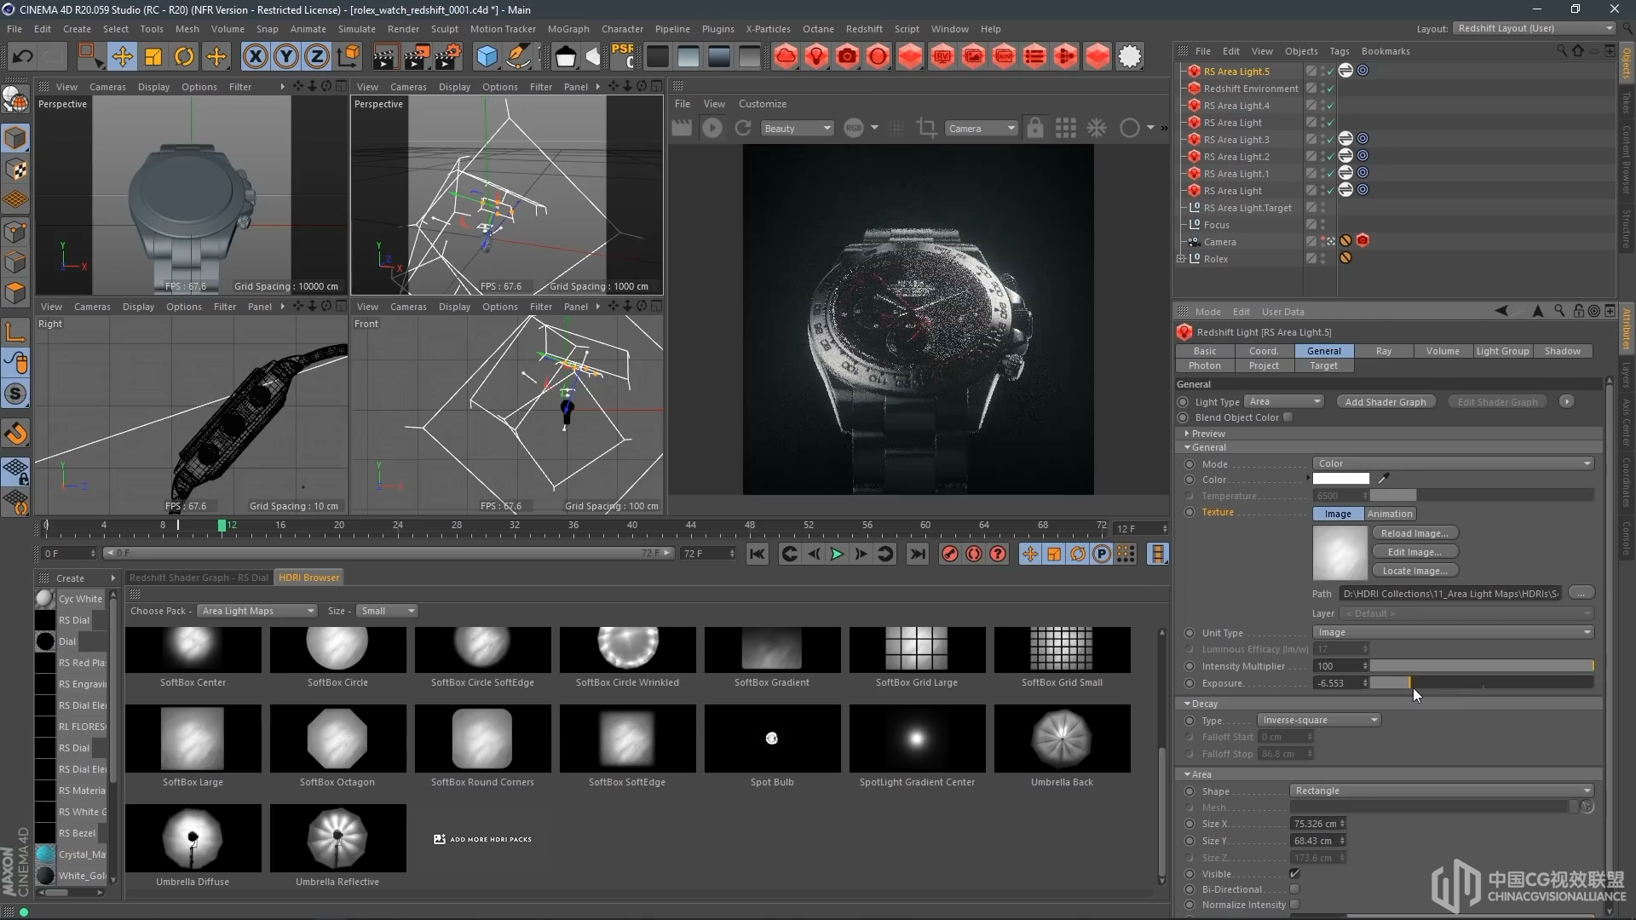Lock the RenderView camera

[x=1034, y=128]
